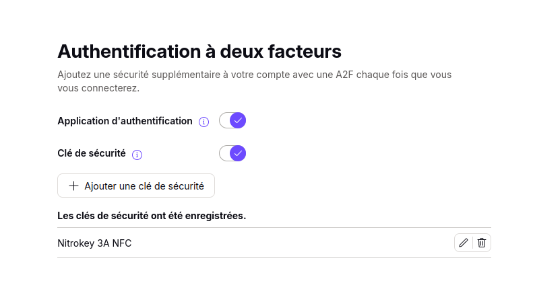Viewport: 533px width, 285px height.
Task: Click the edit and delete button group
Action: pyautogui.click(x=472, y=243)
